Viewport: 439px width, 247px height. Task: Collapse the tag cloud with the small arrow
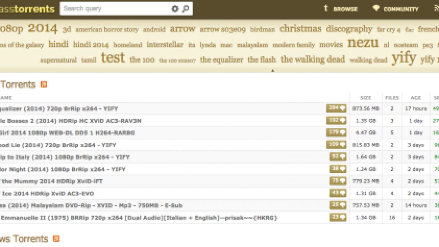click(273, 71)
